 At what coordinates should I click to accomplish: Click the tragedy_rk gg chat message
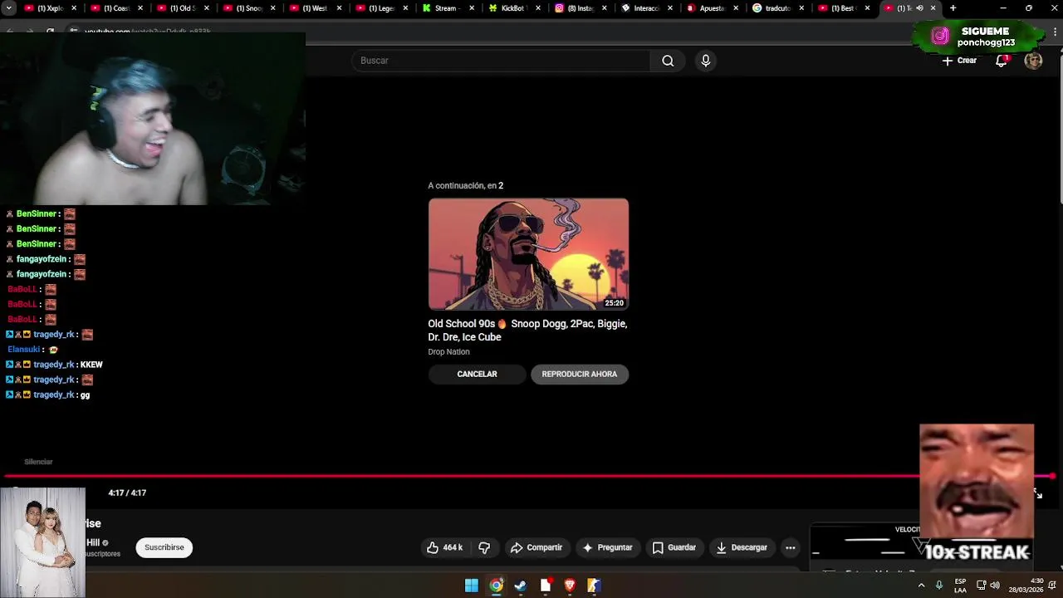(48, 395)
